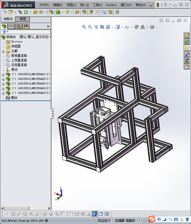Expand component 14010501L4M1U09A01<1>
The image size is (191, 224).
pos(3,75)
